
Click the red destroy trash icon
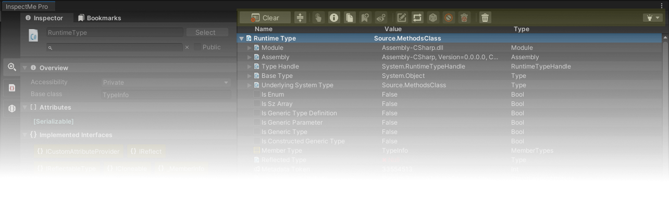(464, 18)
